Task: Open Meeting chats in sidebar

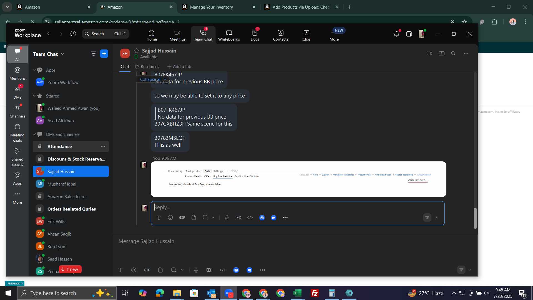Action: [x=17, y=133]
